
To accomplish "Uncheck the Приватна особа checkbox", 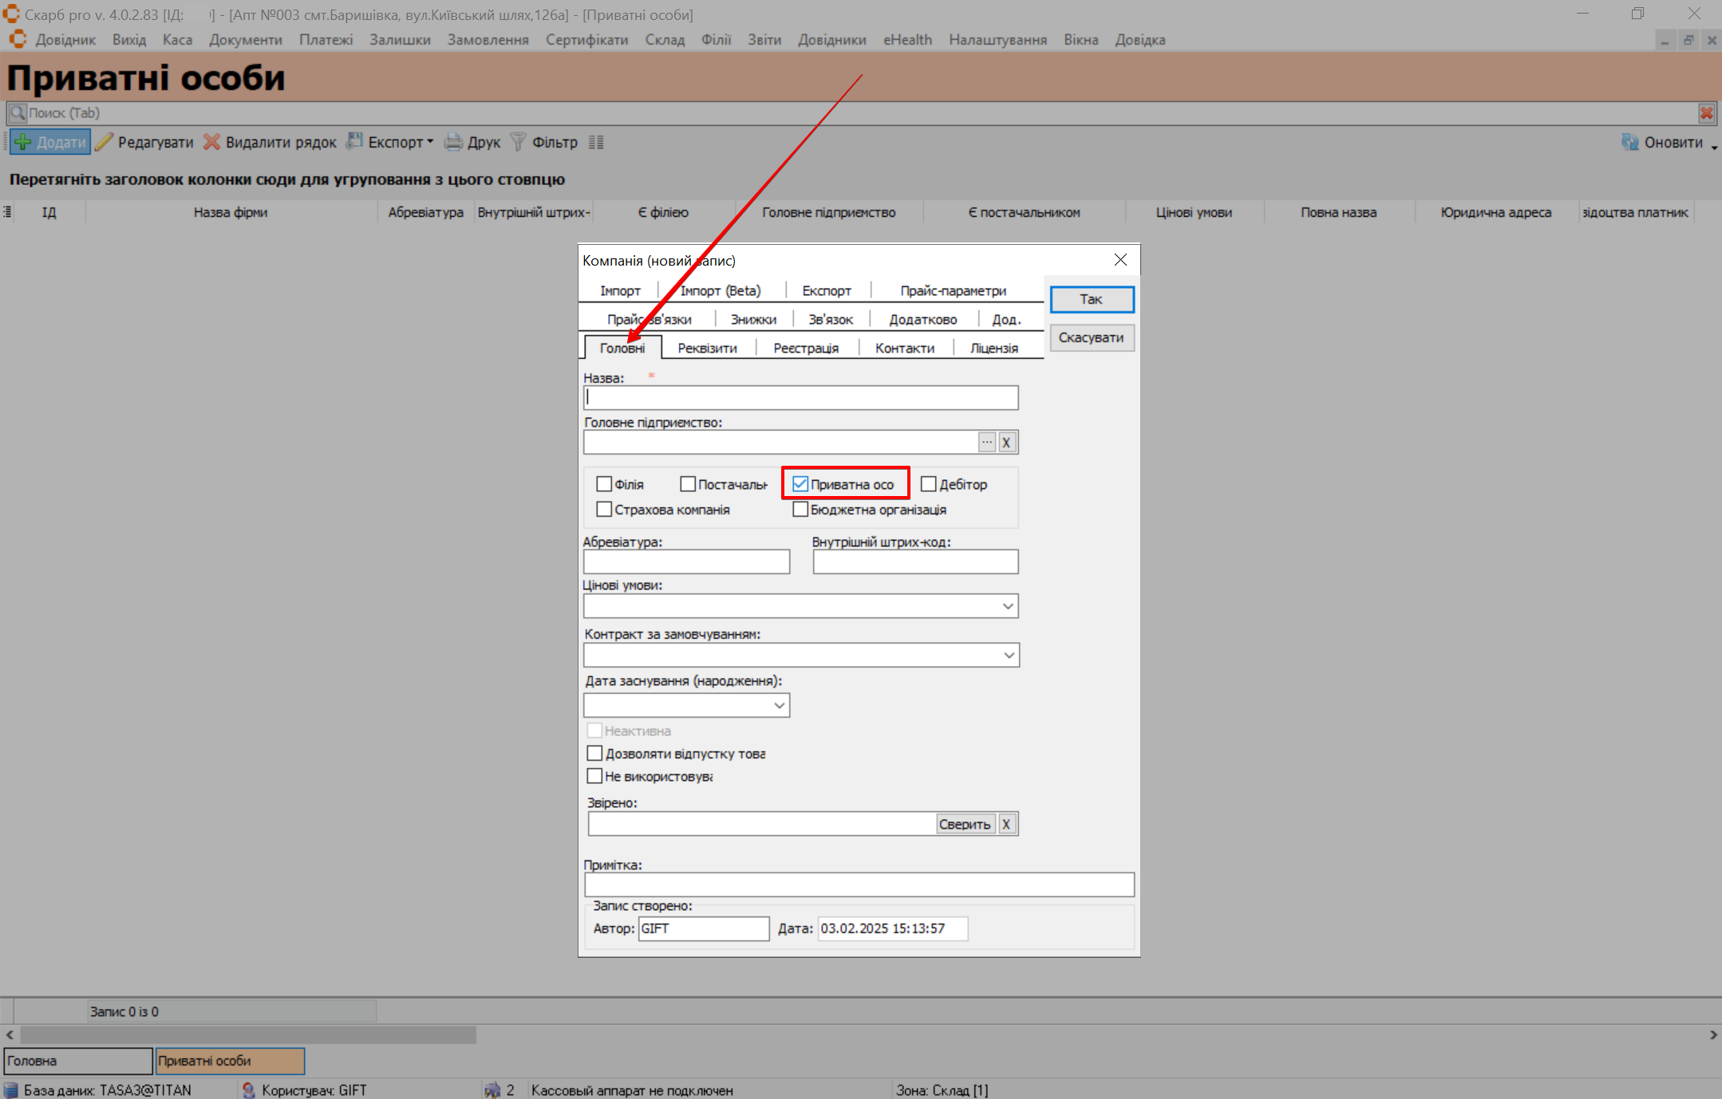I will [x=800, y=484].
